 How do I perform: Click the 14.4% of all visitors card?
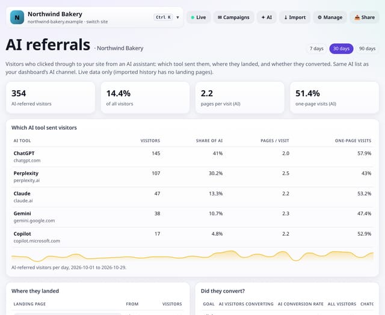146,97
